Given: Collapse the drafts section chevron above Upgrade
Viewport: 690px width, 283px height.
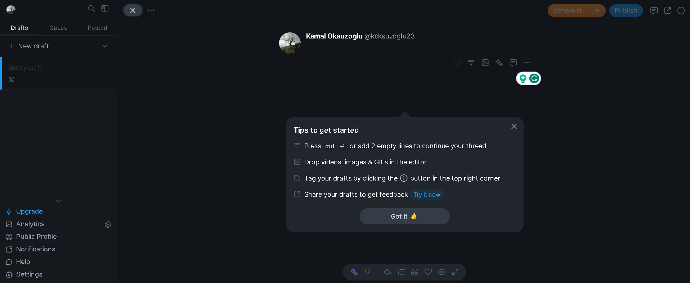Looking at the screenshot, I should 58,201.
